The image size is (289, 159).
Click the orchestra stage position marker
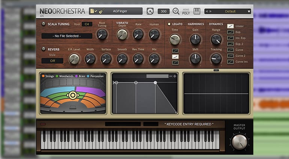tap(73, 95)
